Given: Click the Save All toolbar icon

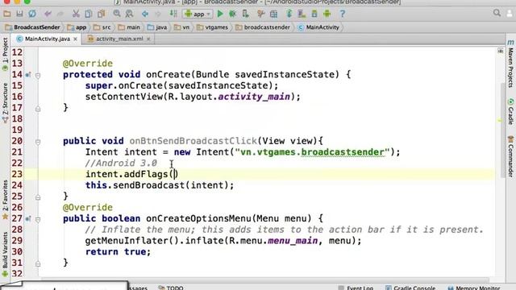Looking at the screenshot, I should 19,14.
